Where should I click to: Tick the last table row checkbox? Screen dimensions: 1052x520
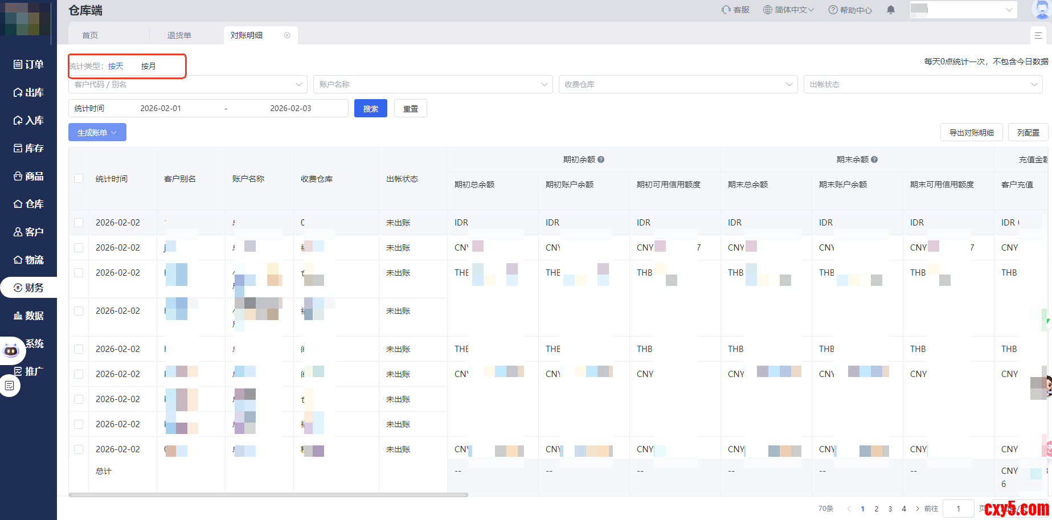point(79,449)
